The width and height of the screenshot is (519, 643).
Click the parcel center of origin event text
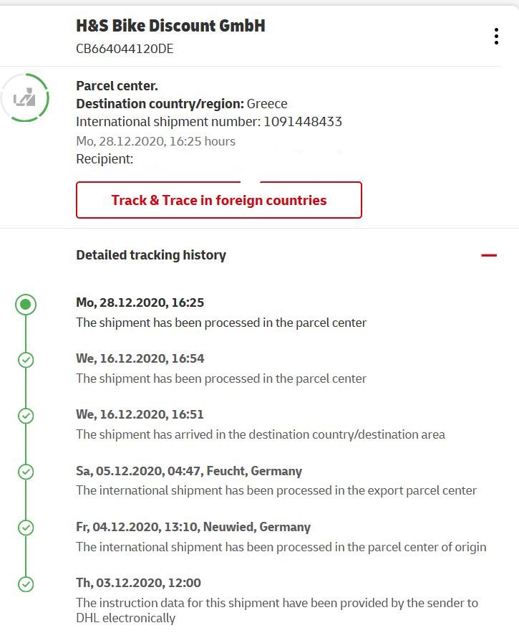281,546
